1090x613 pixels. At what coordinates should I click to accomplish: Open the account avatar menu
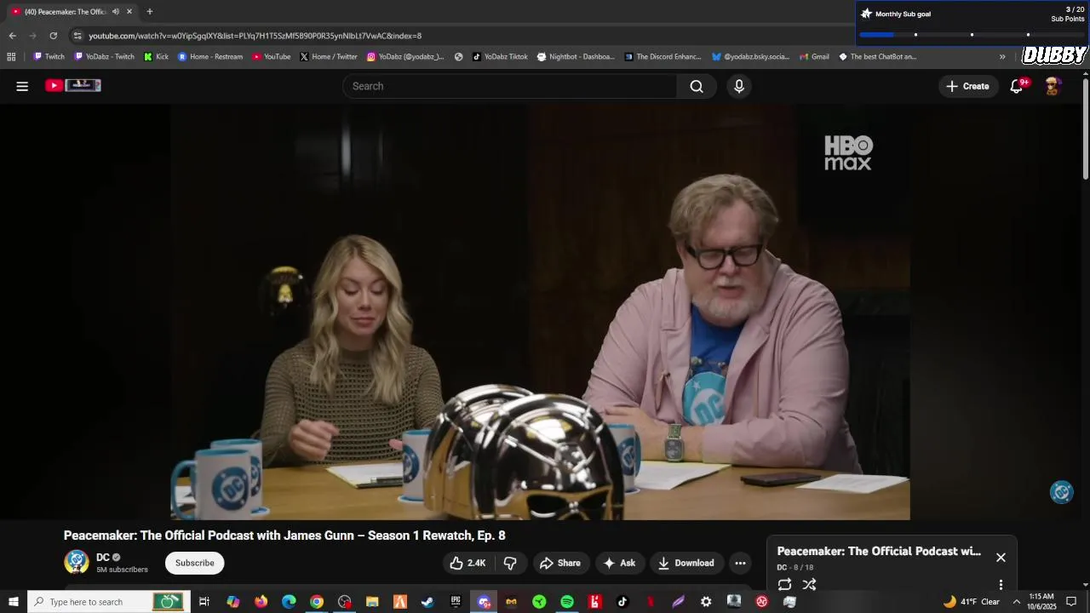(1053, 86)
